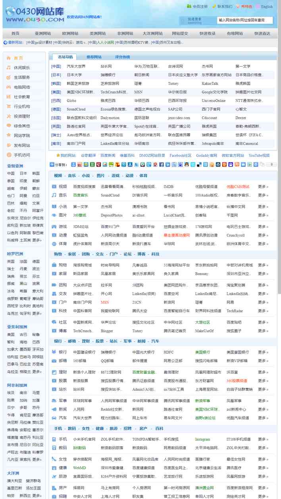Image resolution: width=281 pixels, height=499 pixels.
Task: Open 快速直达 in the top navigation
Action: (x=262, y=34)
